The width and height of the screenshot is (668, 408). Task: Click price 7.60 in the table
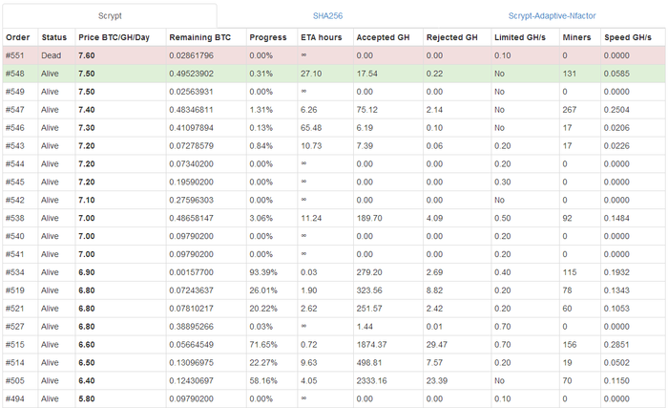click(87, 55)
